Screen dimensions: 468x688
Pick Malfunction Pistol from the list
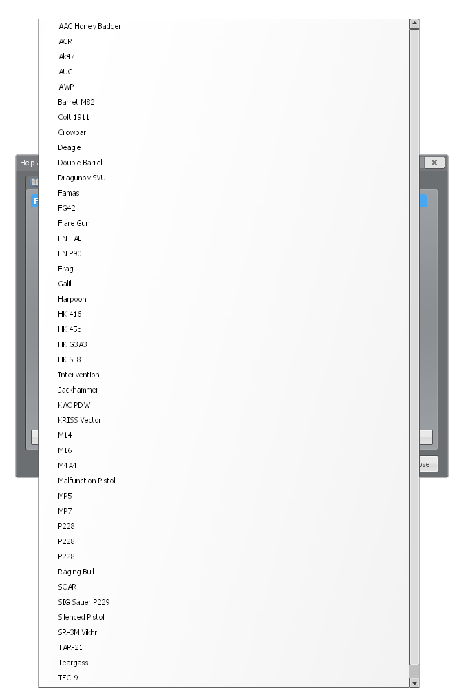point(224,481)
